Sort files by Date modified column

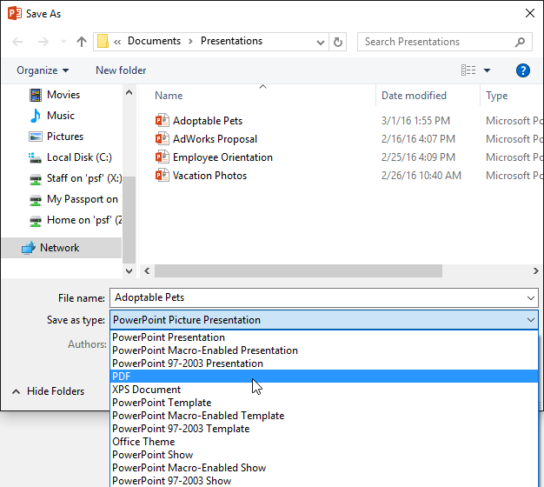point(414,96)
